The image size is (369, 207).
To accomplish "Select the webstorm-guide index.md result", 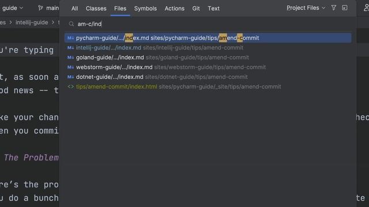I will [208, 67].
